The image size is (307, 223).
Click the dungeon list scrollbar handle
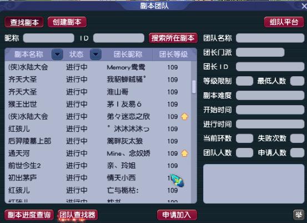point(194,87)
